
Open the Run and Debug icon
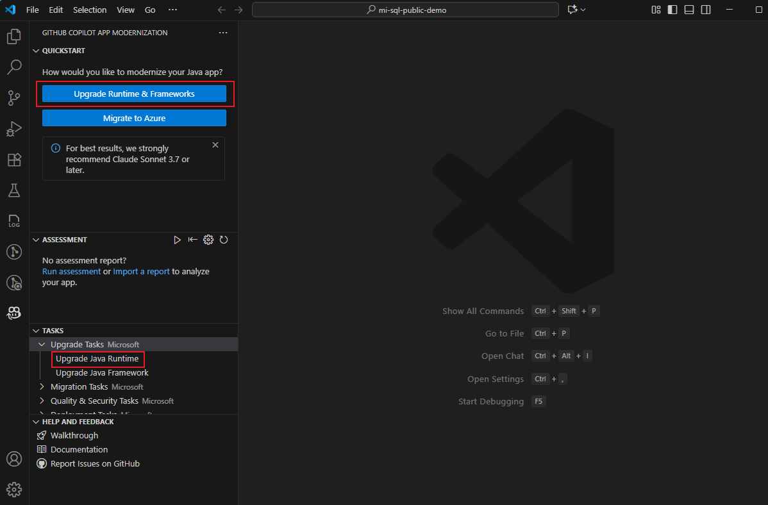[x=14, y=129]
